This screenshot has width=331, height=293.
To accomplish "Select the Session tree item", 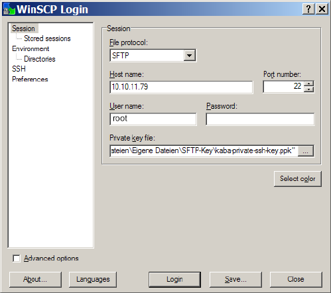I will click(23, 29).
